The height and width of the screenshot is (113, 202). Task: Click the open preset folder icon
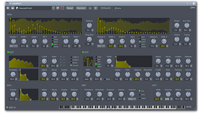tap(13, 8)
